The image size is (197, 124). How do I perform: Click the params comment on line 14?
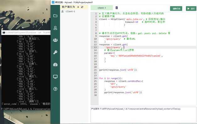119,50
